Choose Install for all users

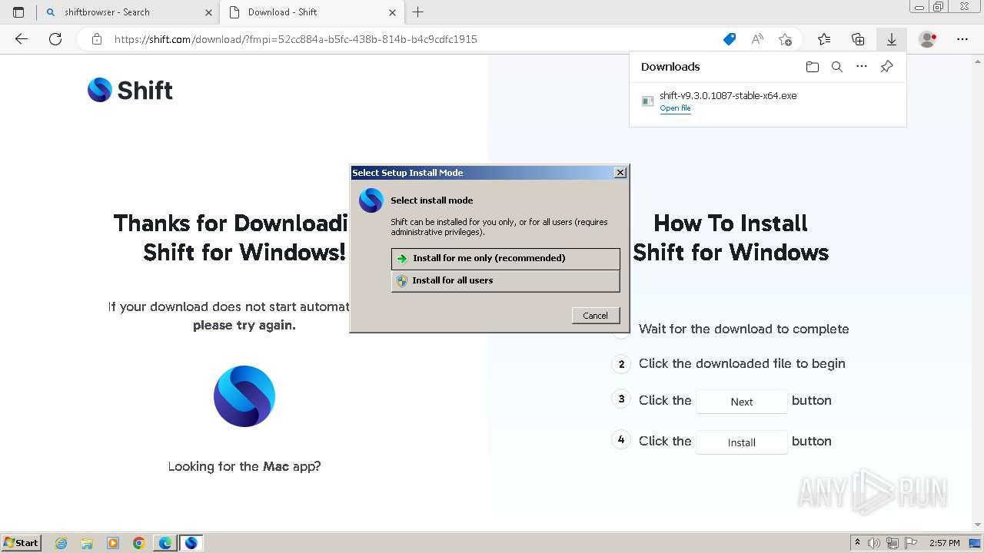tap(505, 280)
